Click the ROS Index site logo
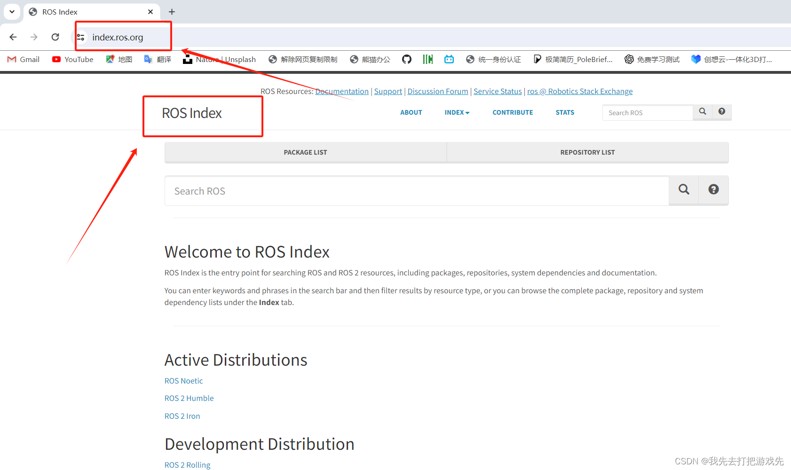 point(192,113)
